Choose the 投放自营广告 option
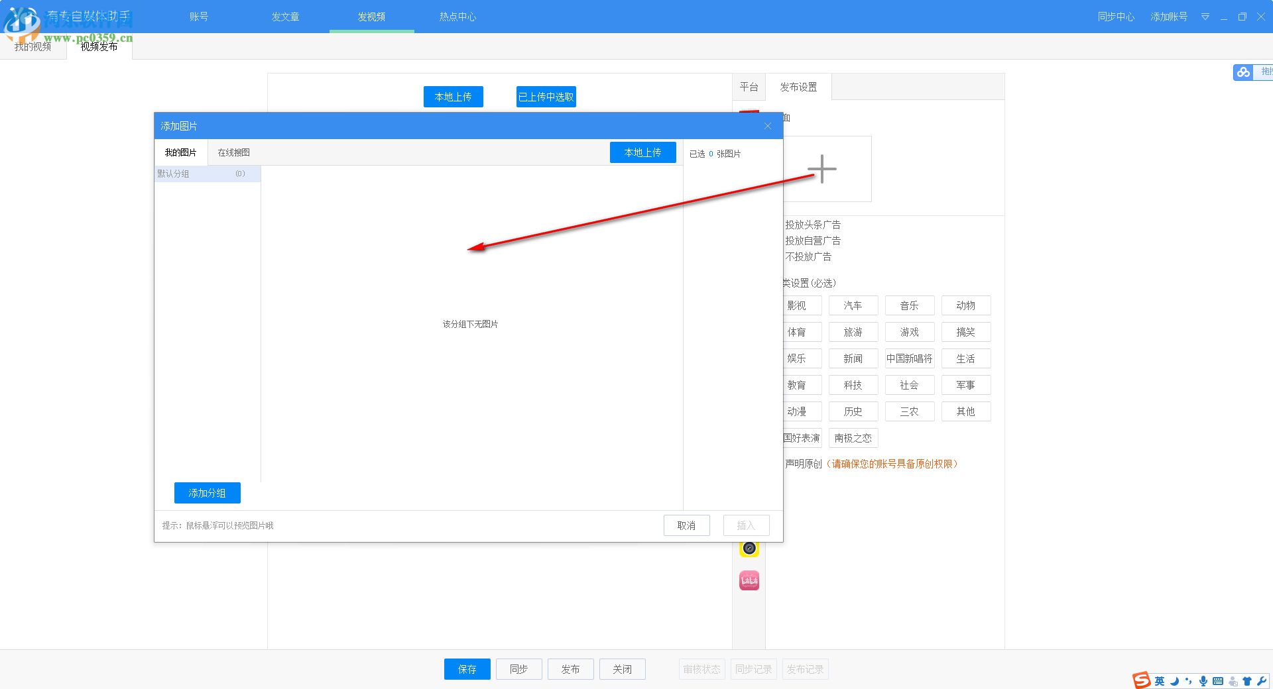The width and height of the screenshot is (1273, 689). pos(813,240)
